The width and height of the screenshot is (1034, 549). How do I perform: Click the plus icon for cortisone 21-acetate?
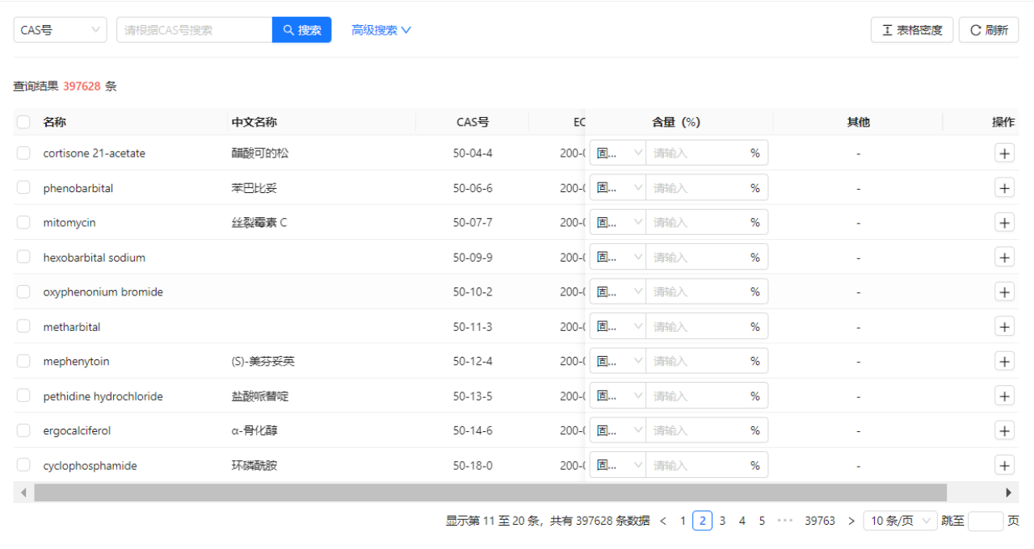coord(1004,153)
